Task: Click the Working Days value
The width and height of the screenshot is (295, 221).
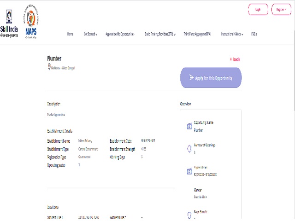Action: [142, 157]
